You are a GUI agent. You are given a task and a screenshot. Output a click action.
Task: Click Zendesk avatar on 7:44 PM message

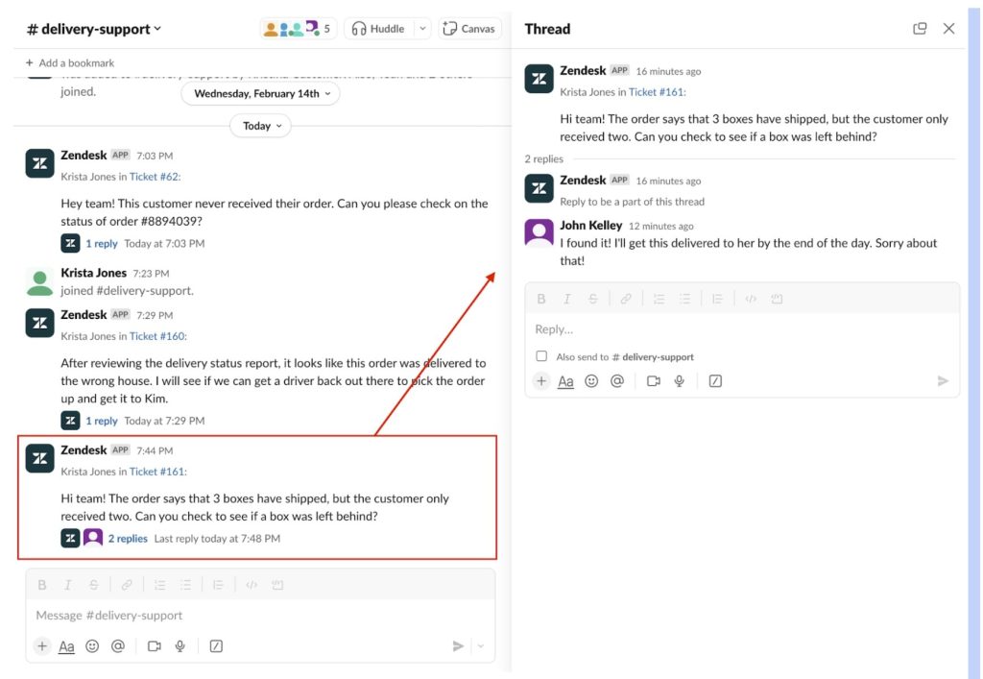[x=39, y=459]
